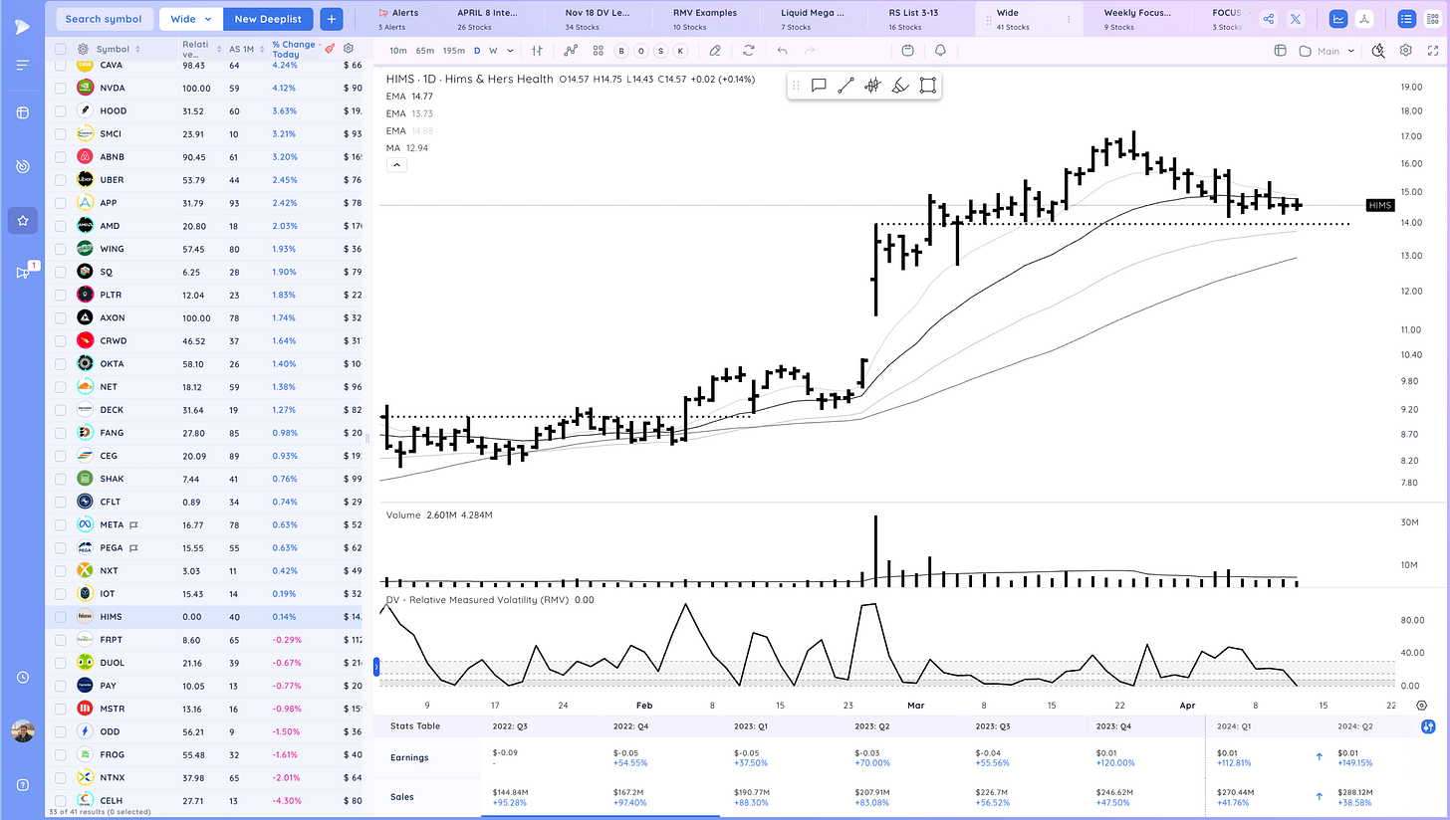
Task: Tick the checkbox for the HOOD row
Action: point(61,110)
